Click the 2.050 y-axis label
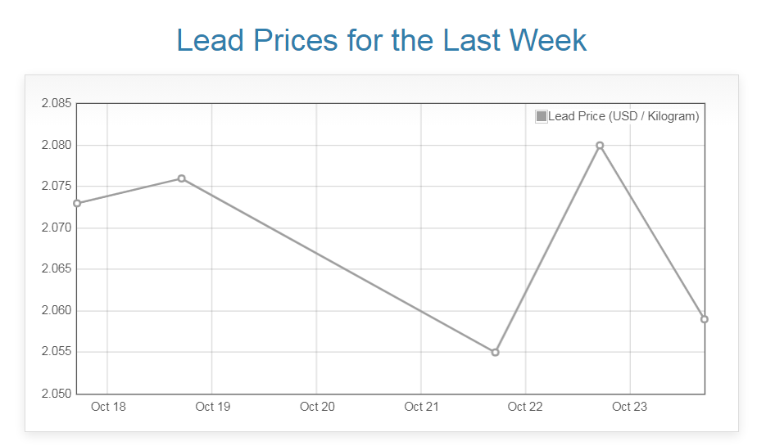 56,394
